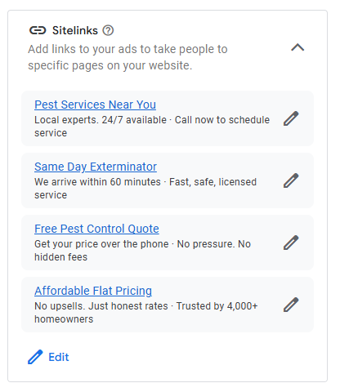Edit the Same Day Exterminator sitelink pencil
This screenshot has height=383, width=340.
[x=291, y=180]
